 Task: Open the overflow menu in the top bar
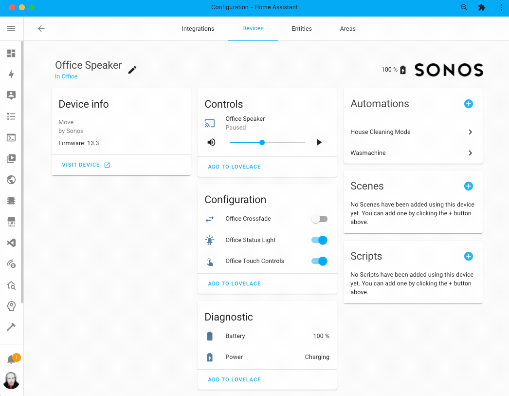501,7
